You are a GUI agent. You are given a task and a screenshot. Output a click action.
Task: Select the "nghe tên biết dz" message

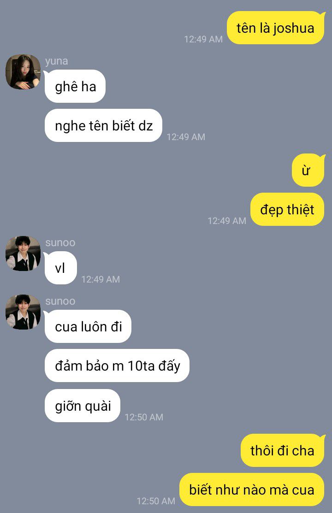coord(103,126)
